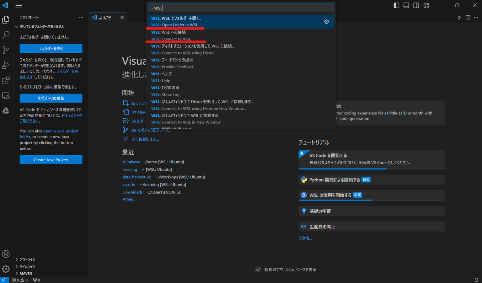Click inside the command palette input field
Screen dimensions: 482x283
tap(241, 8)
